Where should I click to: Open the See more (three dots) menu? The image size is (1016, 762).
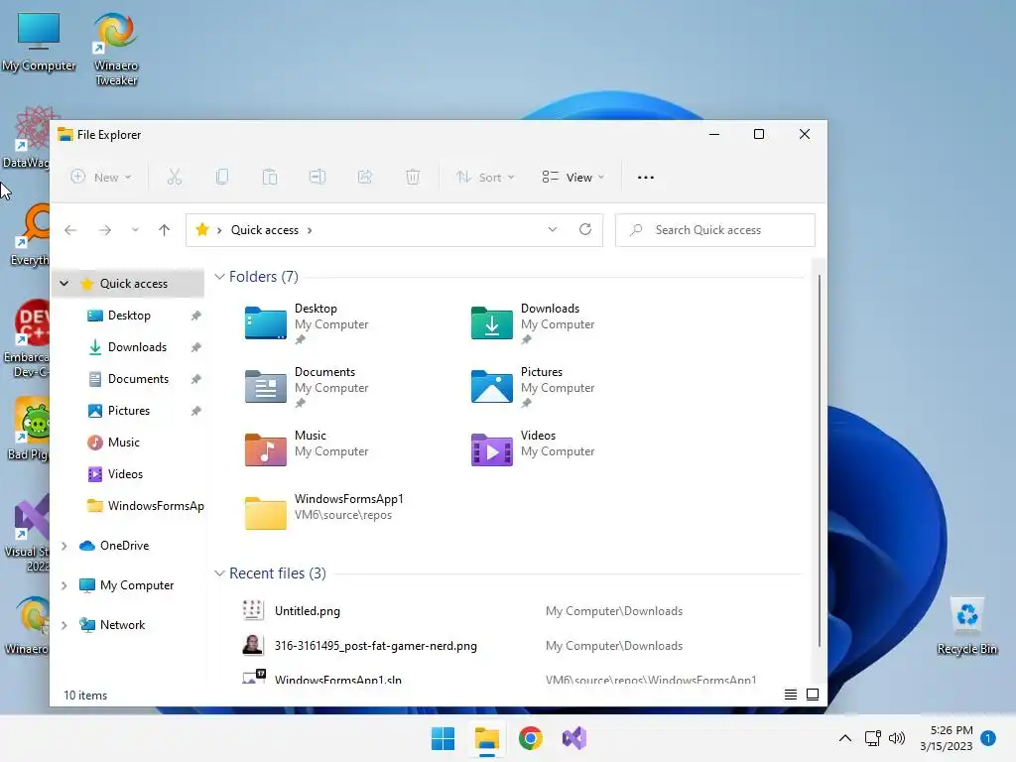click(645, 177)
